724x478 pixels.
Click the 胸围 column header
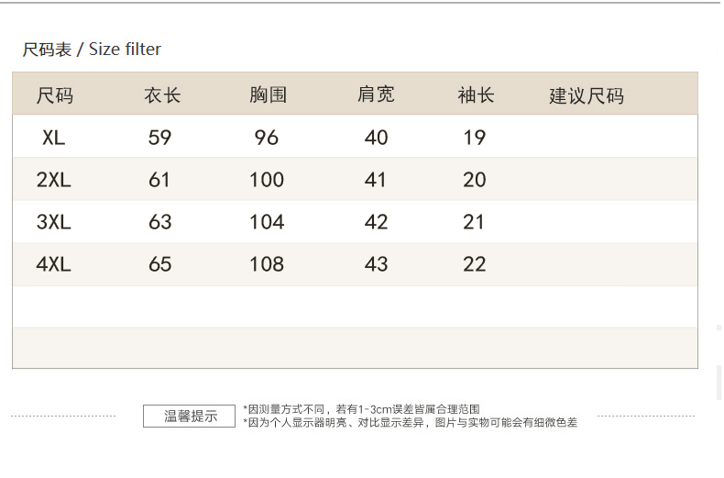click(x=268, y=95)
